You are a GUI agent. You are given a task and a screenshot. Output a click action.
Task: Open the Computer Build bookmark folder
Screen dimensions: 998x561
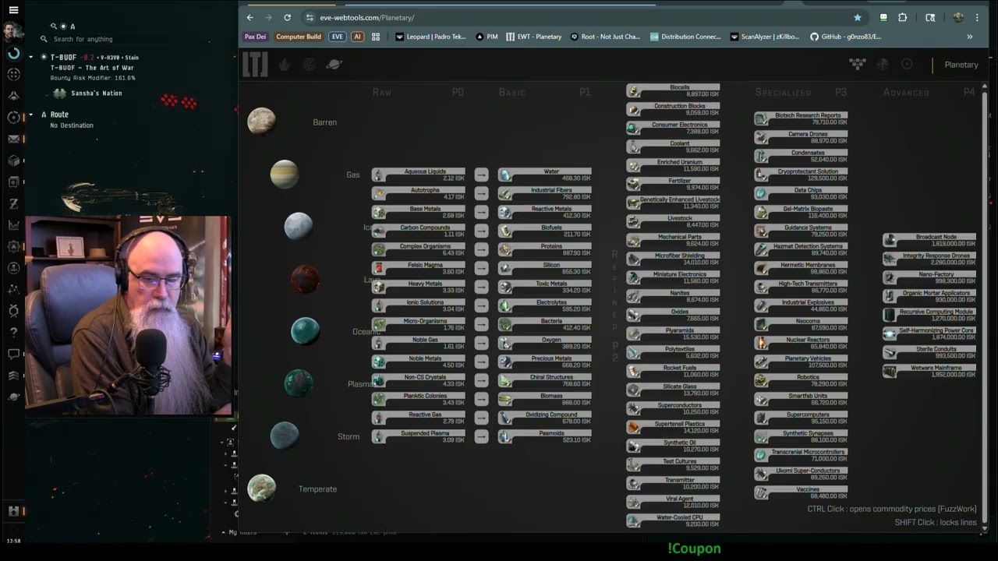tap(299, 37)
